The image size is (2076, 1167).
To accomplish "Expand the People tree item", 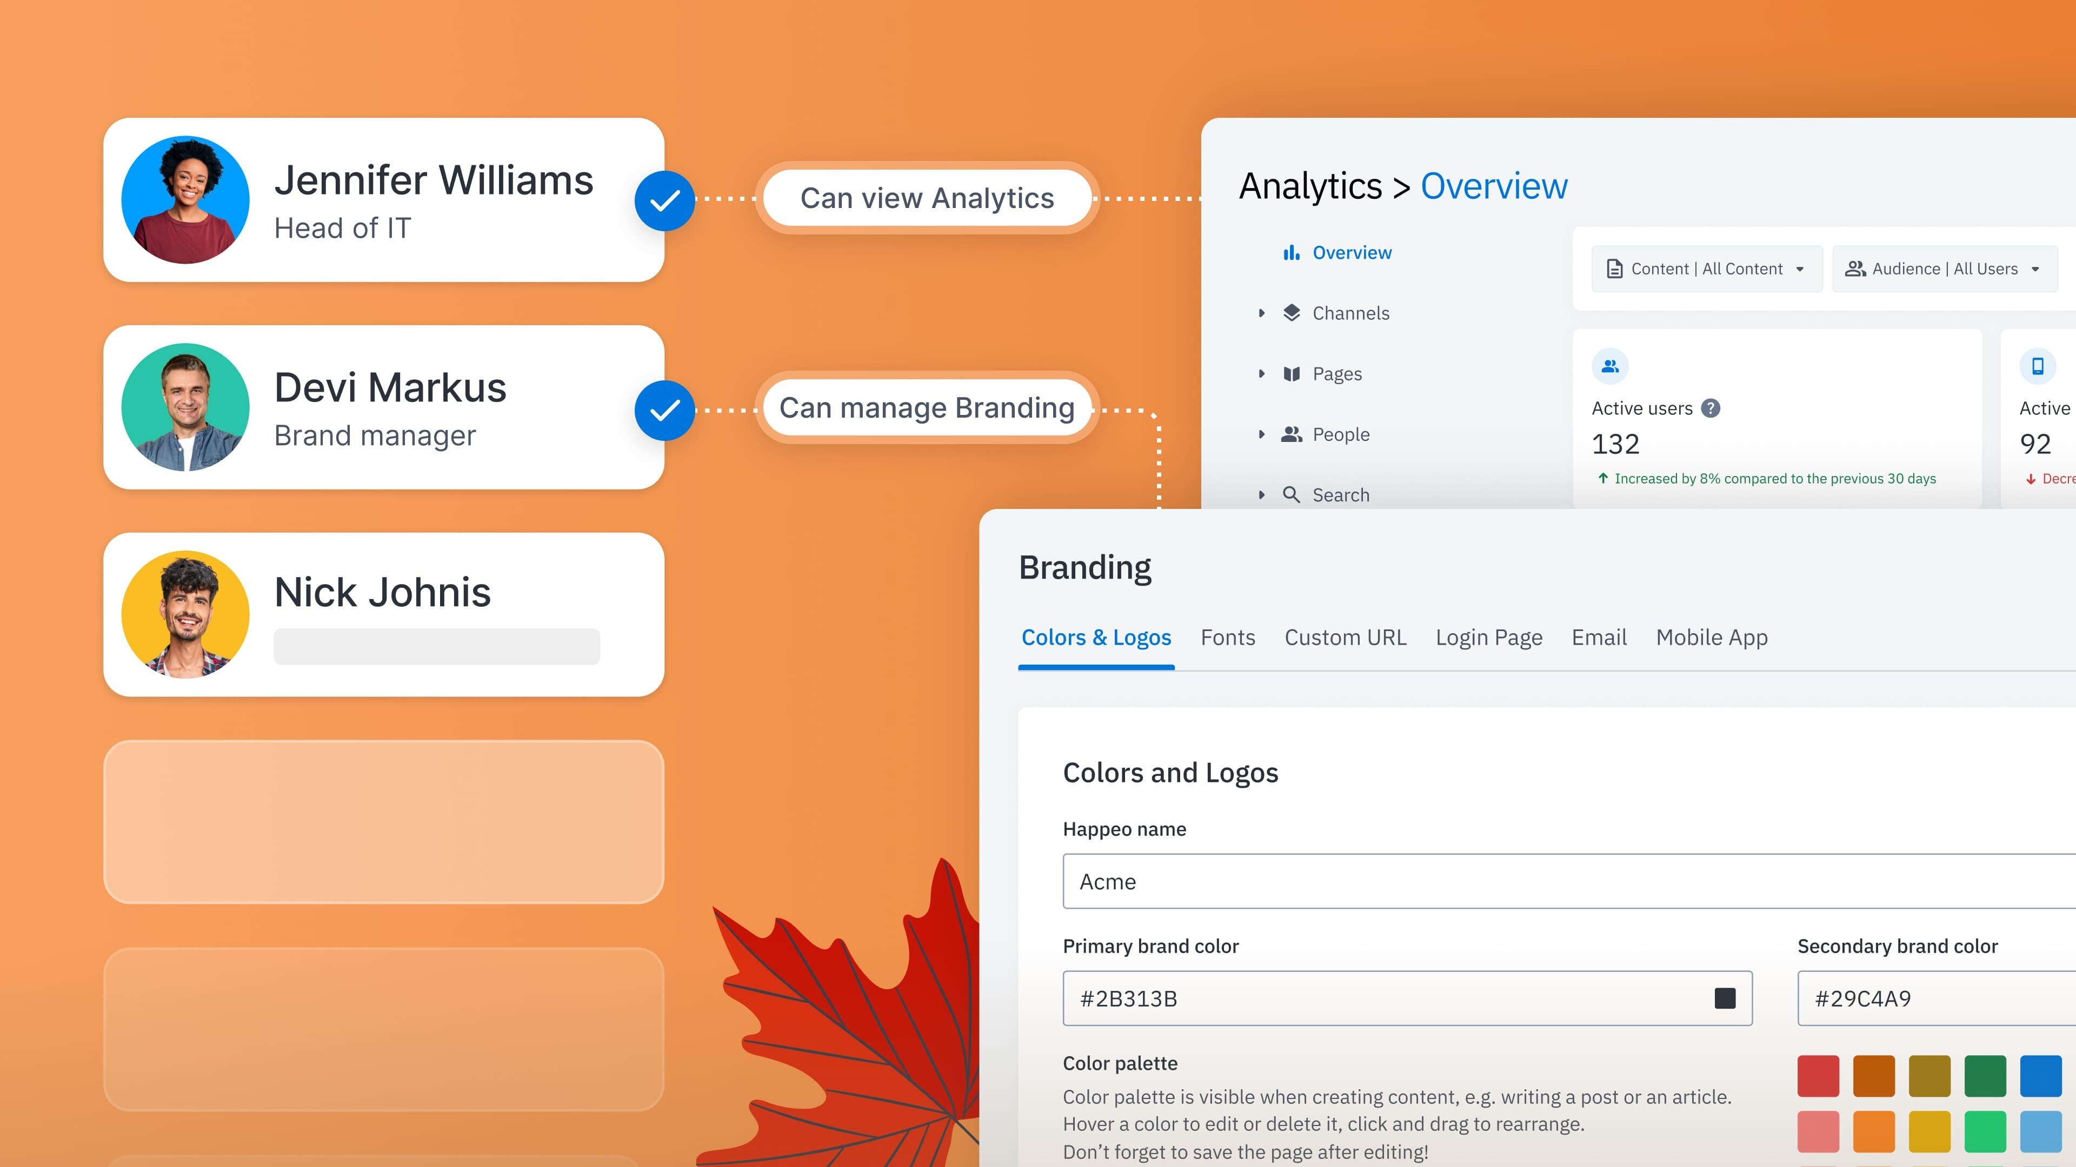I will pos(1259,433).
